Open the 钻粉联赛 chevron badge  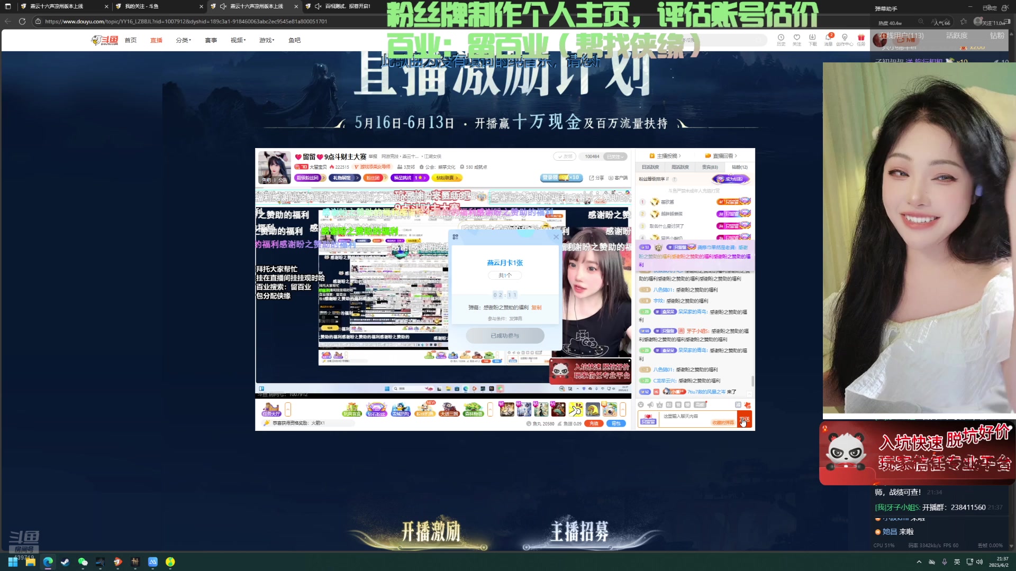point(447,178)
